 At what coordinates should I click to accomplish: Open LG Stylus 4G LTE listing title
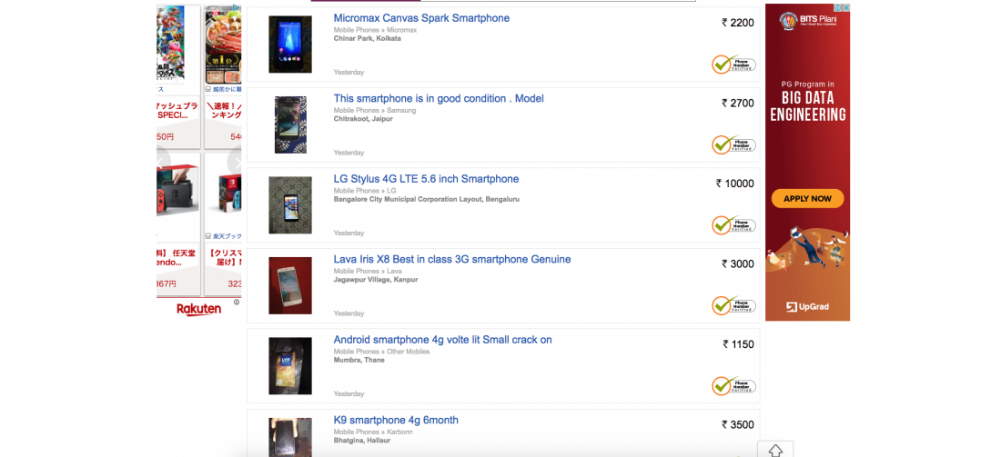pyautogui.click(x=426, y=179)
